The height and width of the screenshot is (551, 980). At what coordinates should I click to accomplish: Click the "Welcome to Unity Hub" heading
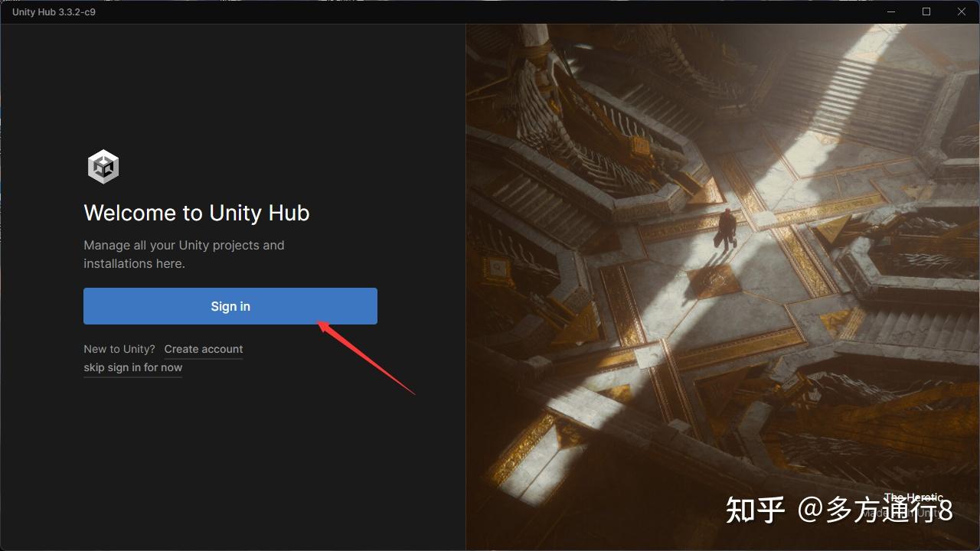[196, 213]
